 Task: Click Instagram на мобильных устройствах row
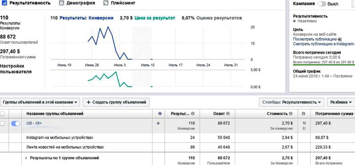pyautogui.click(x=60, y=137)
